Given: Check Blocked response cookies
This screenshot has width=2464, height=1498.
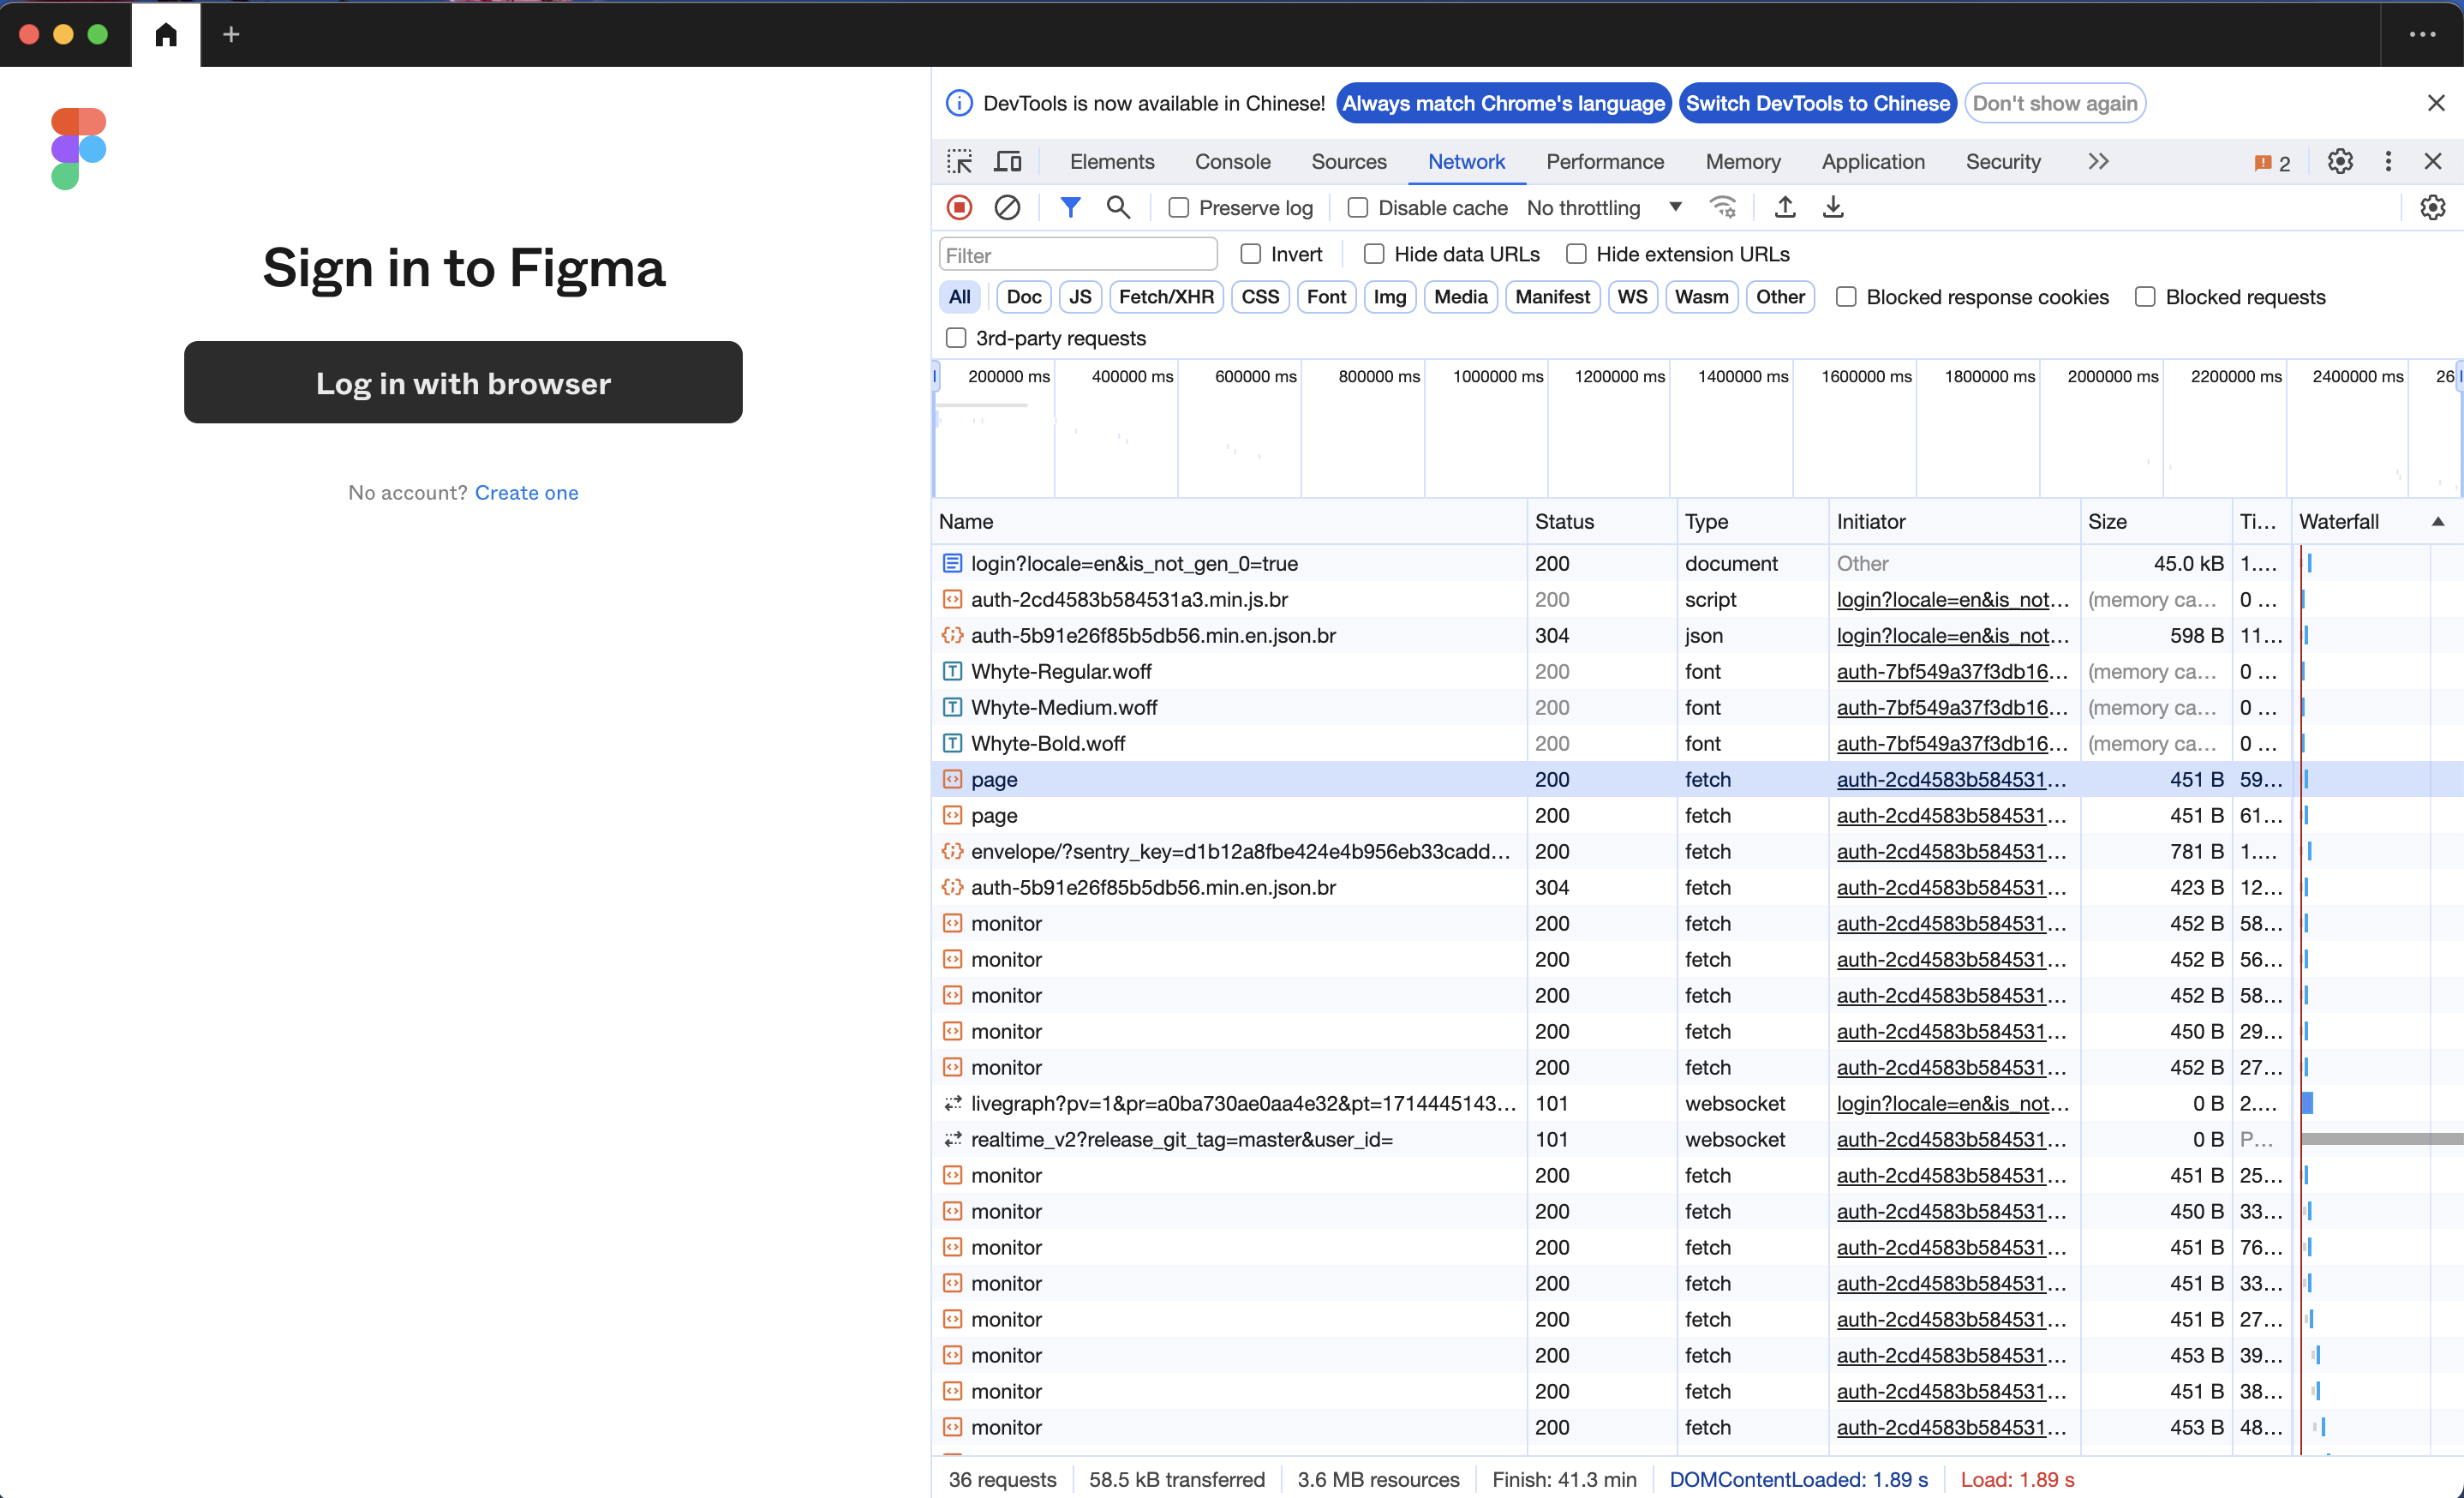Looking at the screenshot, I should 1846,297.
